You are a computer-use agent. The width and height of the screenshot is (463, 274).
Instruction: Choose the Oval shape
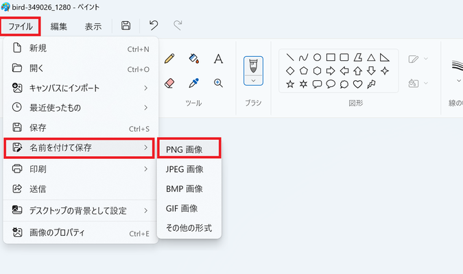click(x=317, y=58)
